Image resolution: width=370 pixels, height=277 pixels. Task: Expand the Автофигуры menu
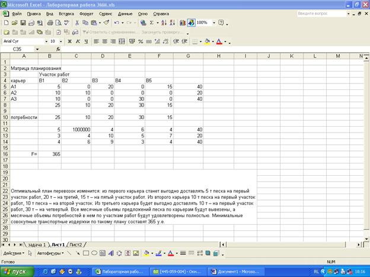50,253
